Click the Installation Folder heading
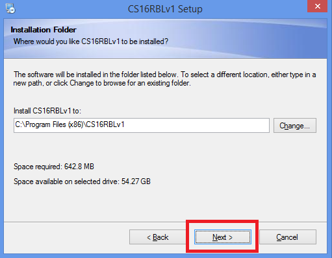 [x=44, y=30]
